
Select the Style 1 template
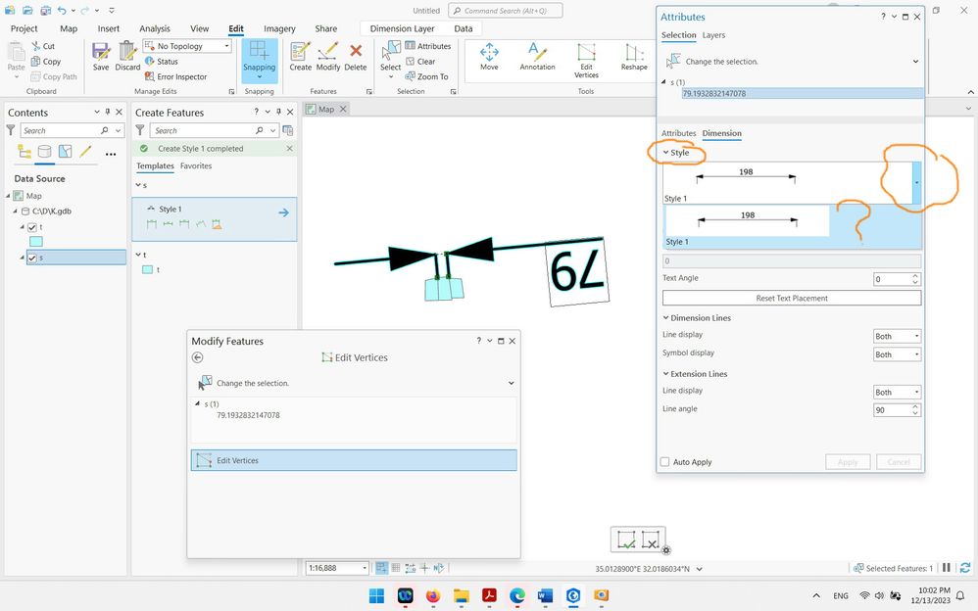[x=214, y=218]
